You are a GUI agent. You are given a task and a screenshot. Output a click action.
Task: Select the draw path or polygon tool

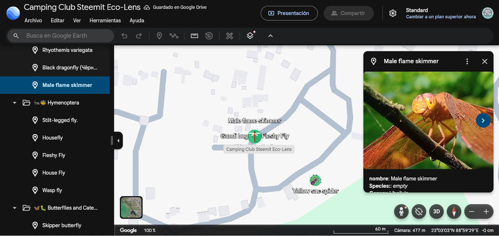[174, 36]
